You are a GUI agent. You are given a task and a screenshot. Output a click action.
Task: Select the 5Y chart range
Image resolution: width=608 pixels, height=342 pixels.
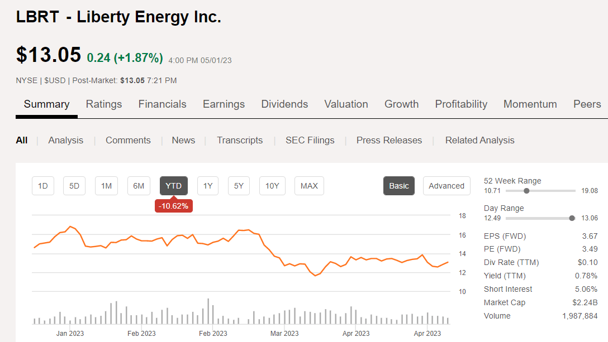coord(239,186)
